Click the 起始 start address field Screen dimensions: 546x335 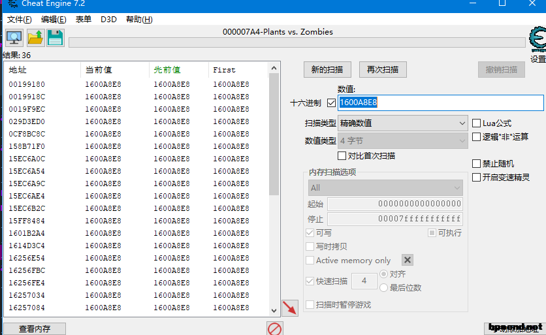click(395, 204)
